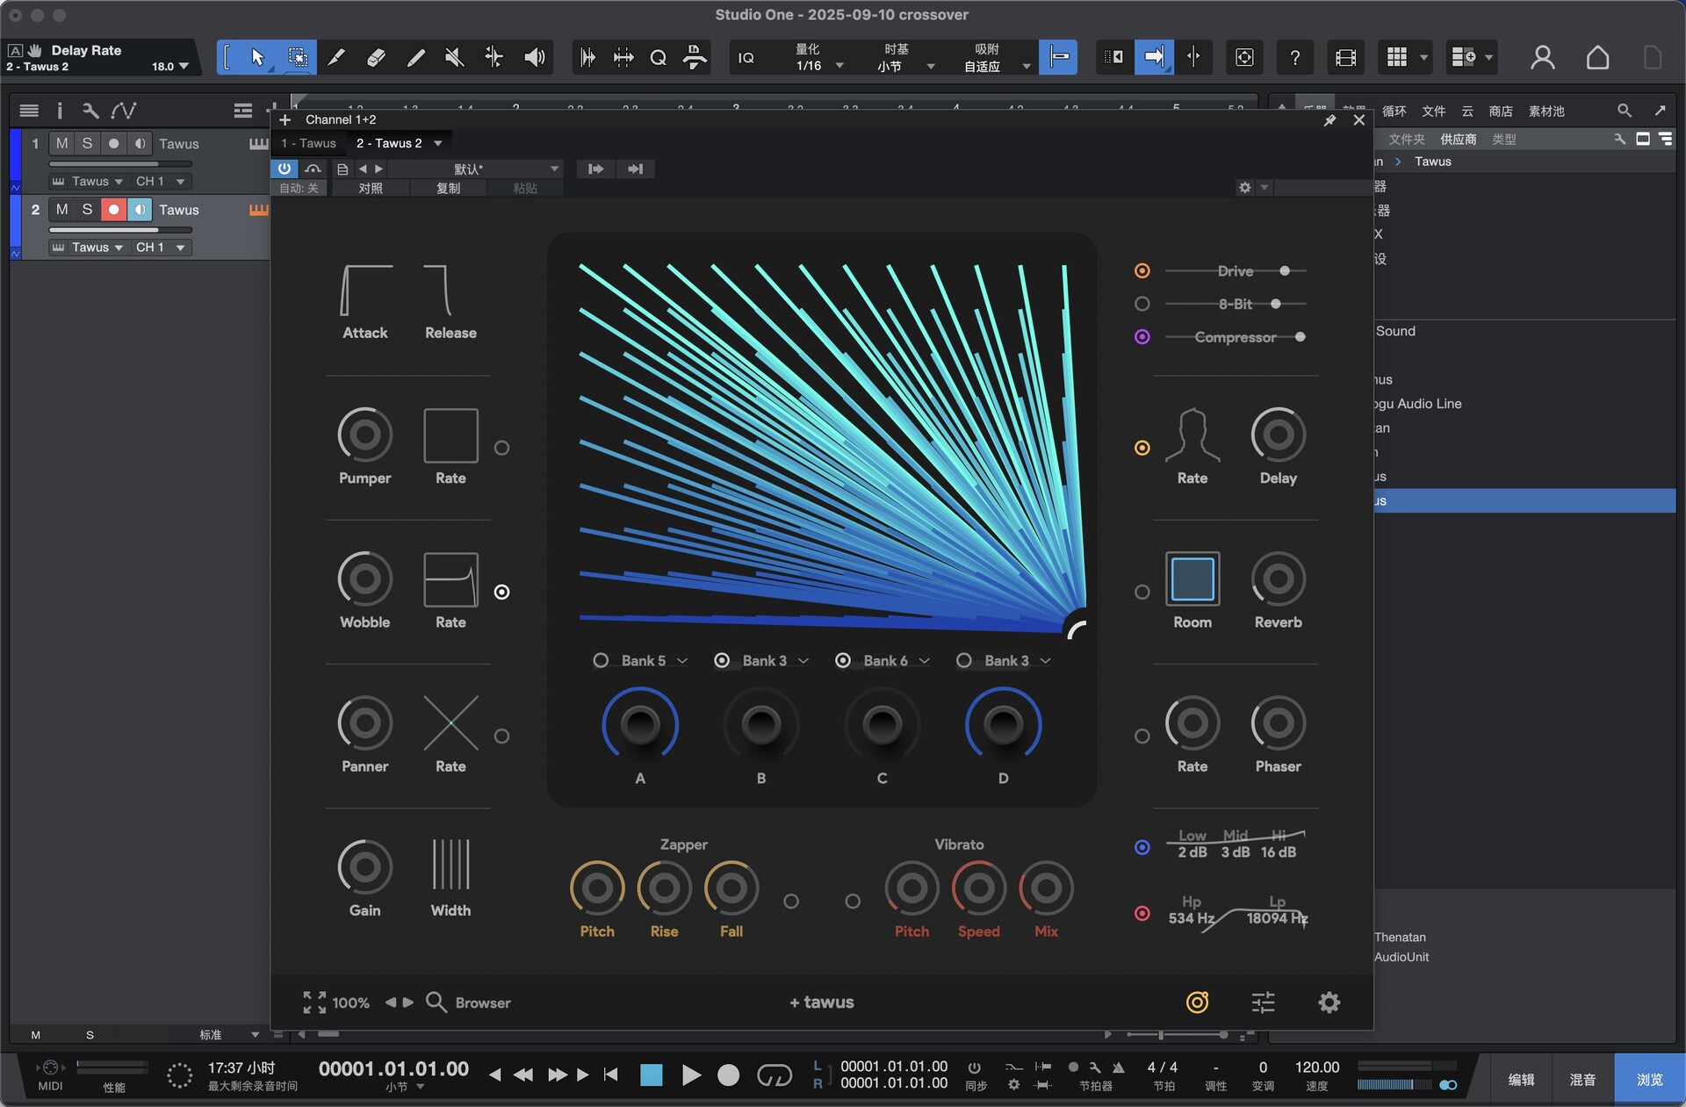1686x1107 pixels.
Task: Open the user account icon
Action: pyautogui.click(x=1542, y=58)
